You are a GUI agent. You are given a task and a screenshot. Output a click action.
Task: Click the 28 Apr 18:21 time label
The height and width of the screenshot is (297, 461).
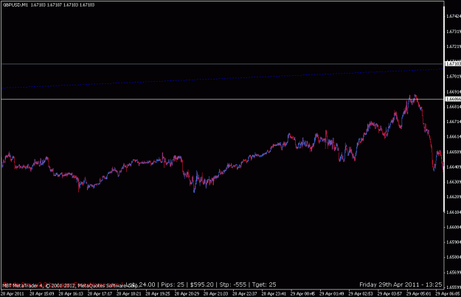129,293
